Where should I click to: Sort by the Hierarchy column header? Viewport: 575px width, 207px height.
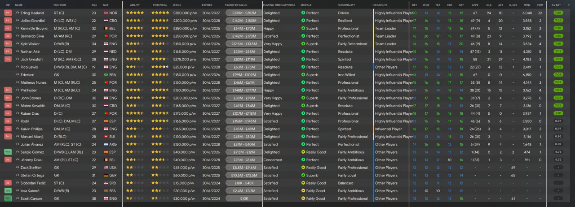click(x=380, y=4)
